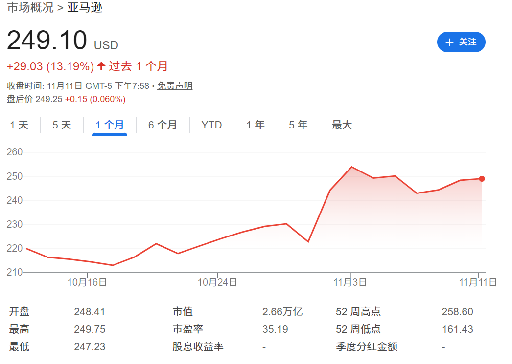Select the 1 天 time range tab
Screen dimensions: 512x364
(x=19, y=125)
